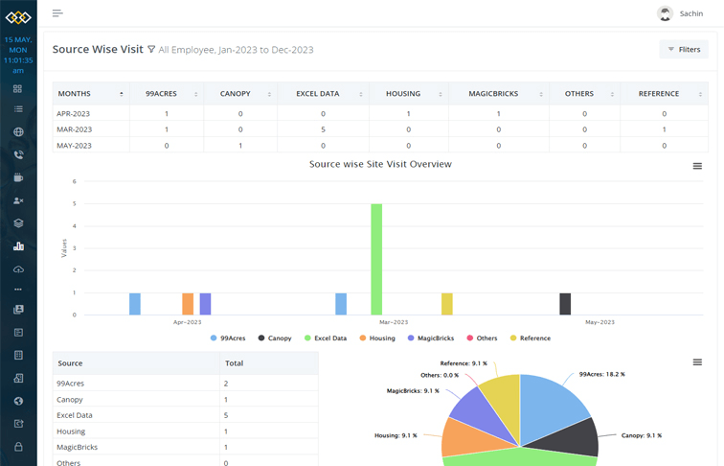Select the MAR-2023 row label
This screenshot has width=724, height=466.
point(75,129)
